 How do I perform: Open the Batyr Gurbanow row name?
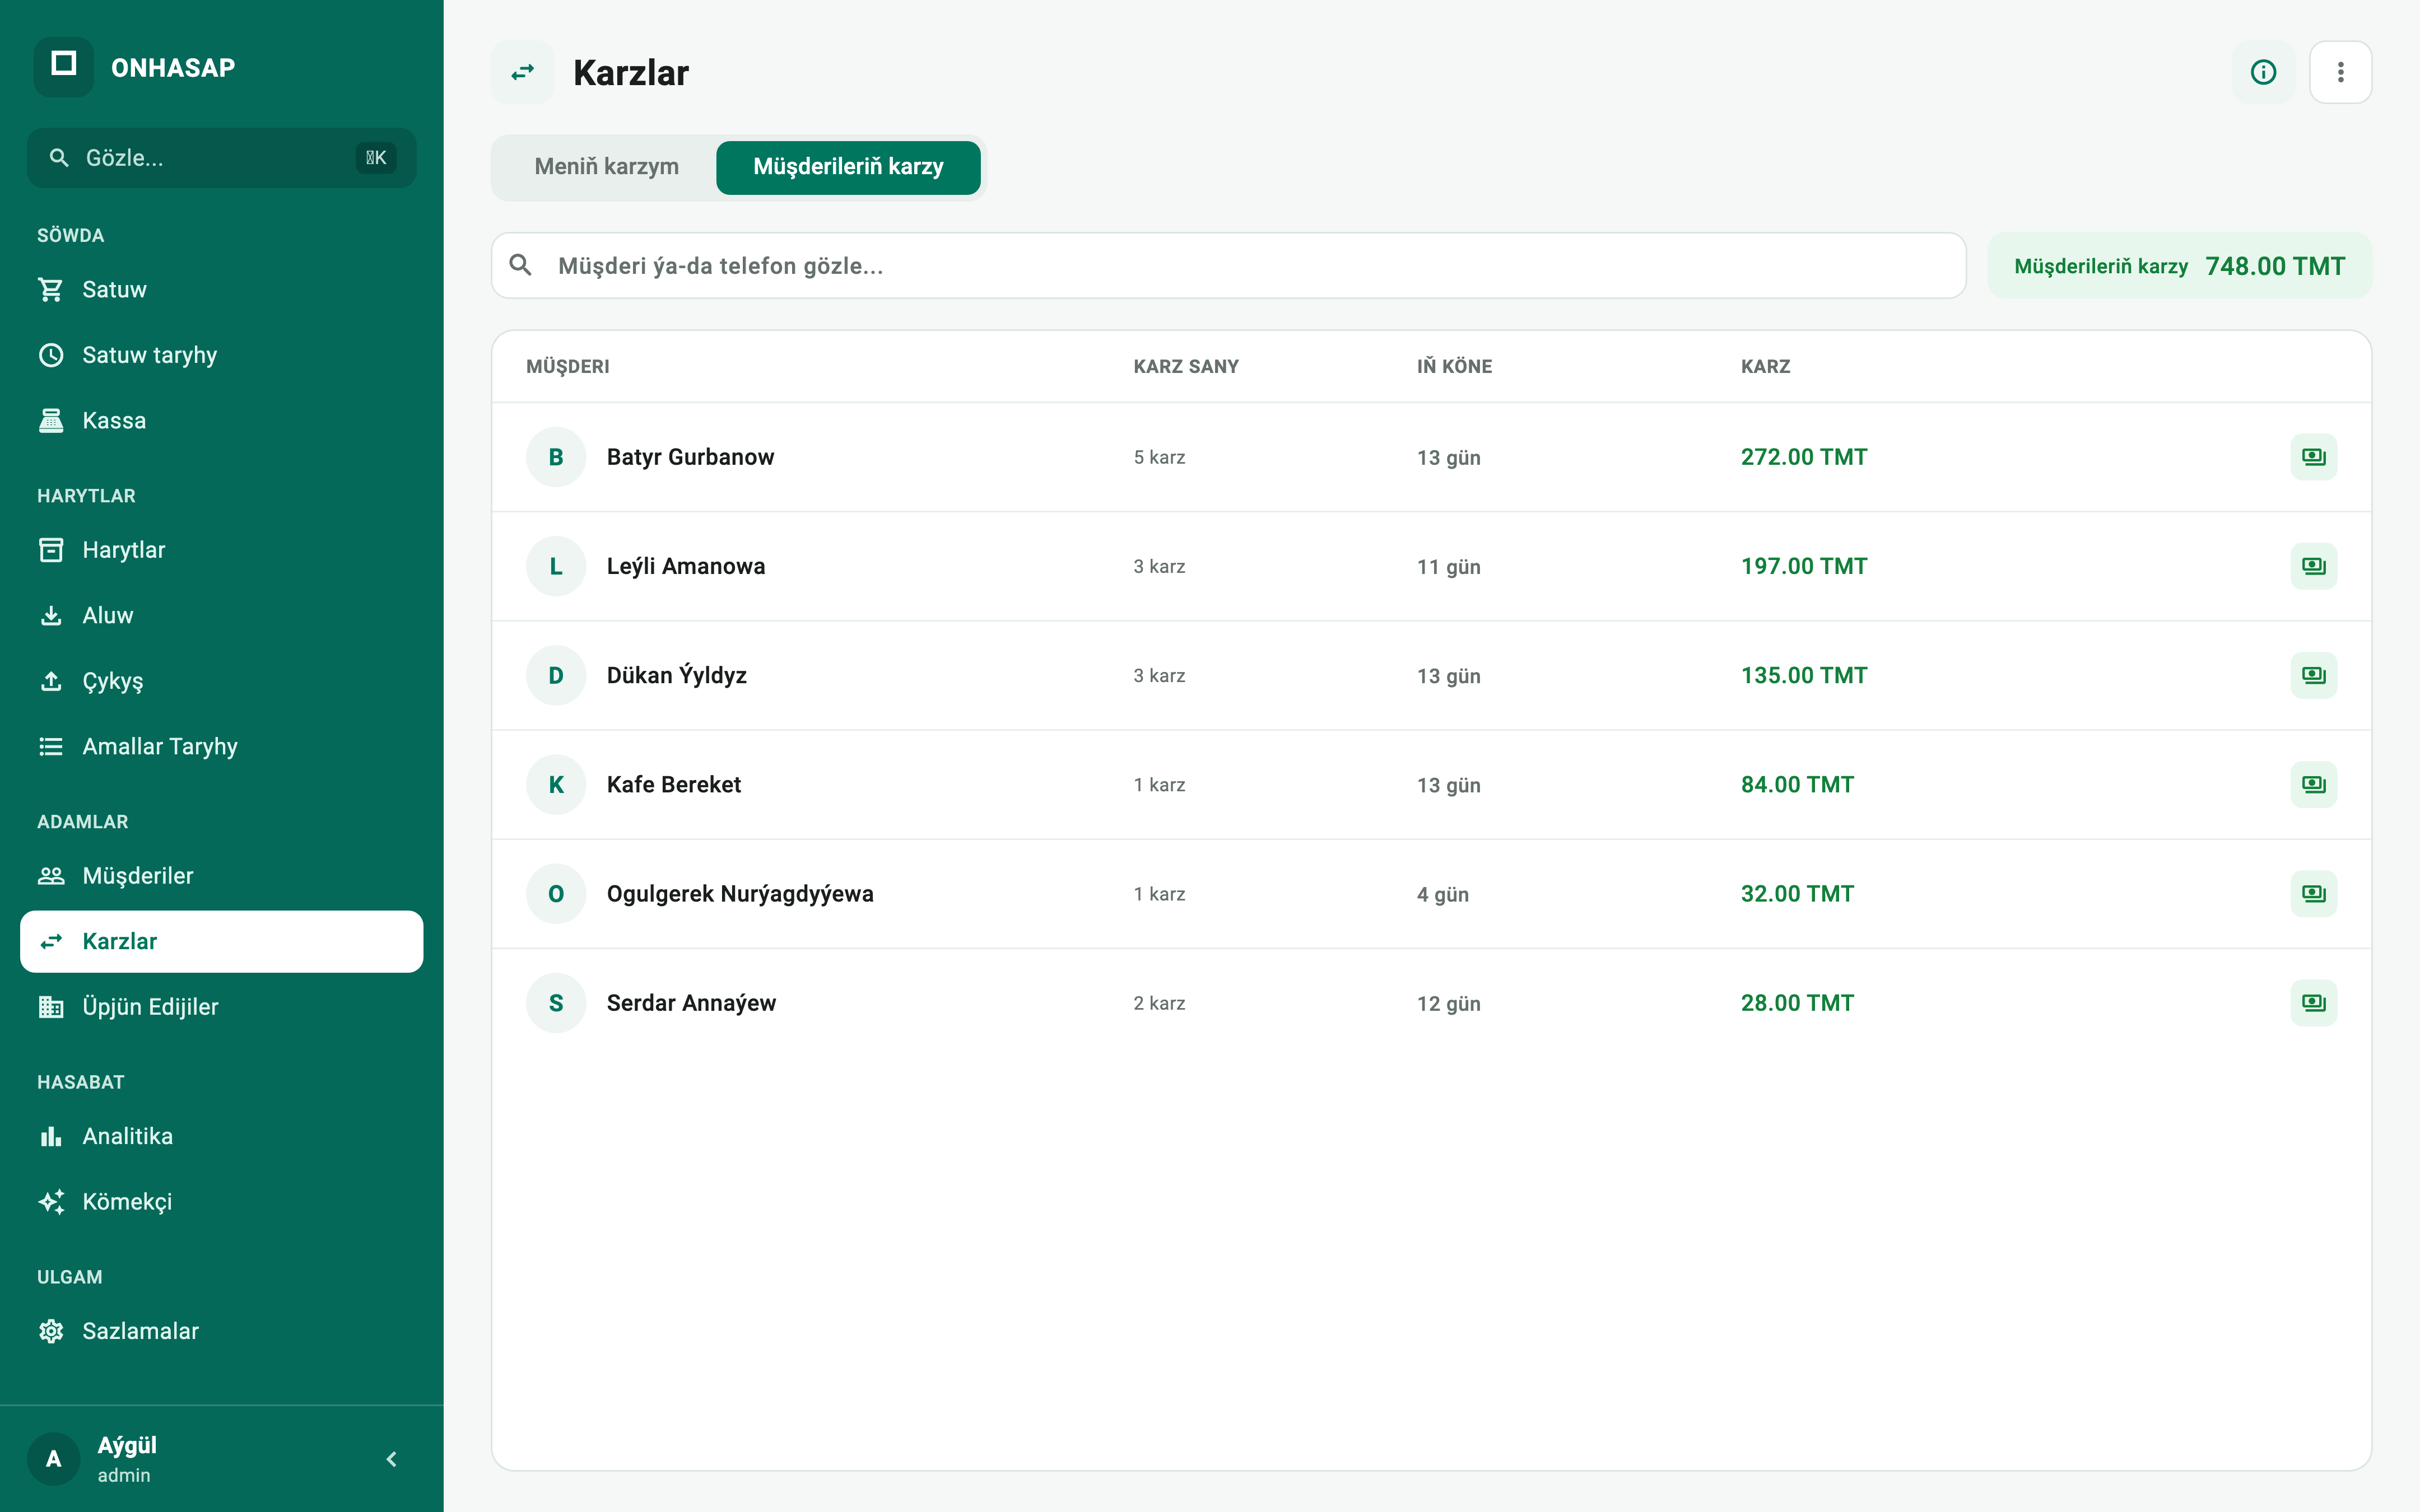click(690, 457)
